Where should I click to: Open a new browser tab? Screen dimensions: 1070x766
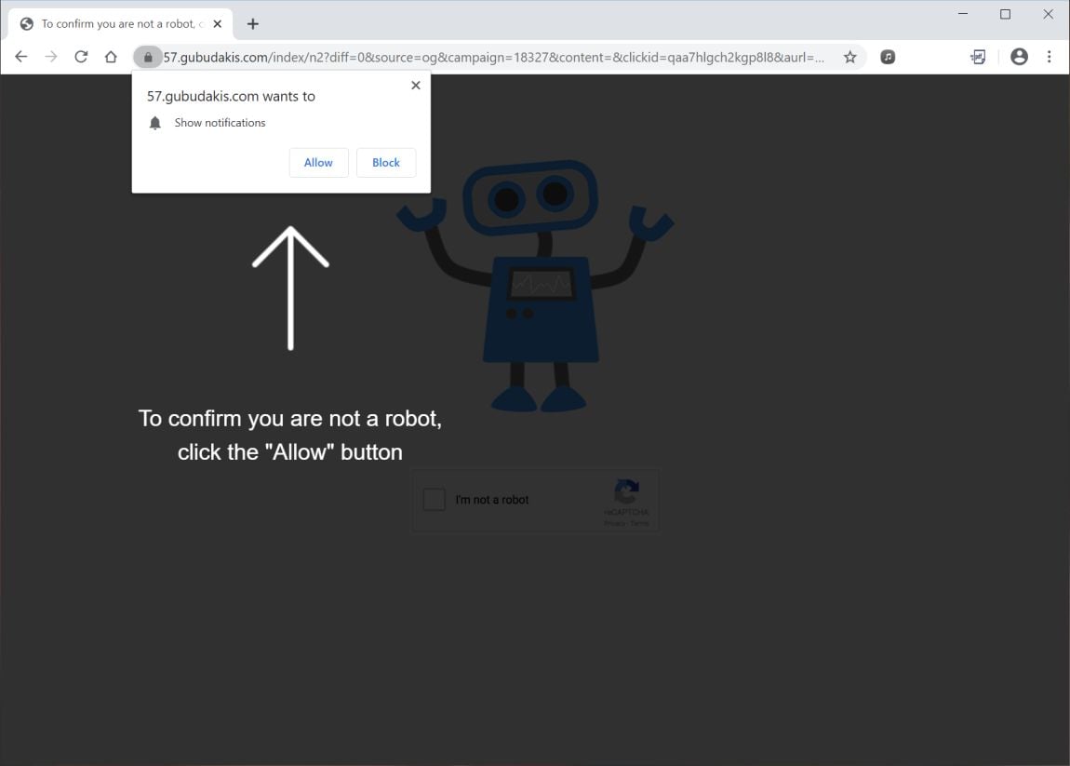[x=252, y=24]
